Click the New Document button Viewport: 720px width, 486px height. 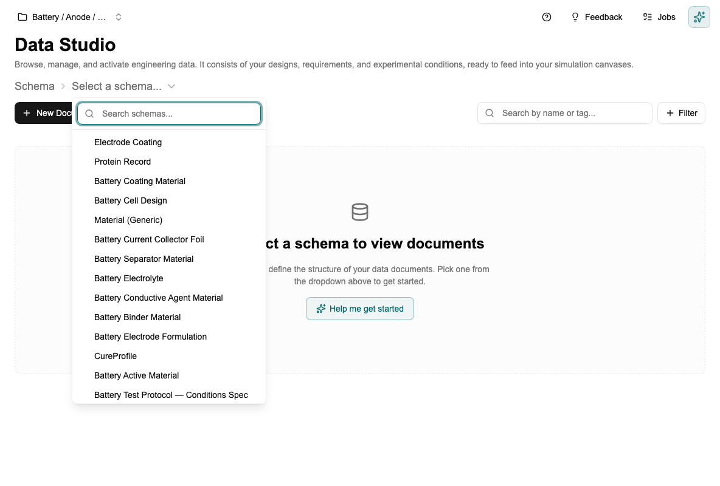coord(44,113)
